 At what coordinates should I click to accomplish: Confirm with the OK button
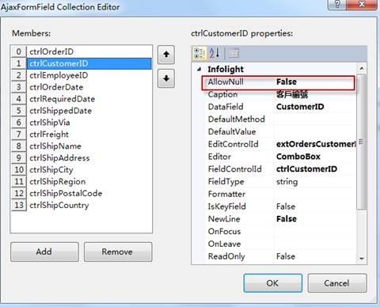pos(272,283)
